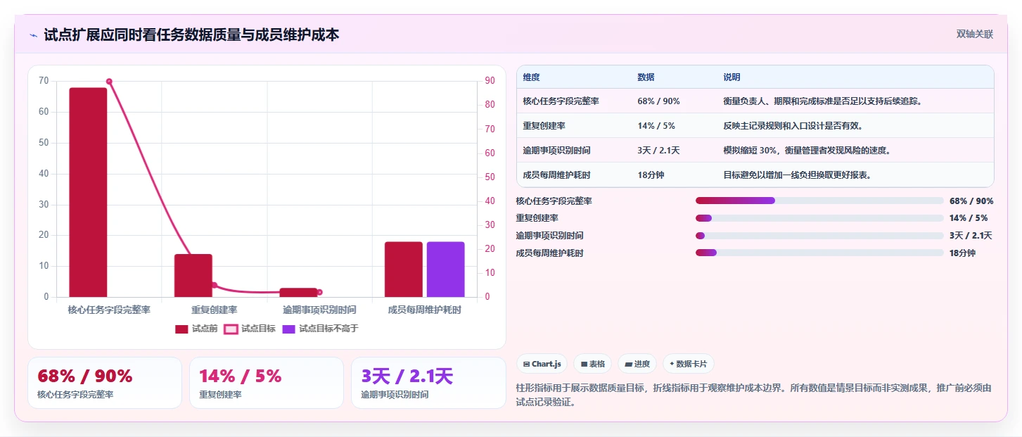Screen dimensions: 1022x437
Task: Select the 表格 tag chip
Action: click(592, 364)
